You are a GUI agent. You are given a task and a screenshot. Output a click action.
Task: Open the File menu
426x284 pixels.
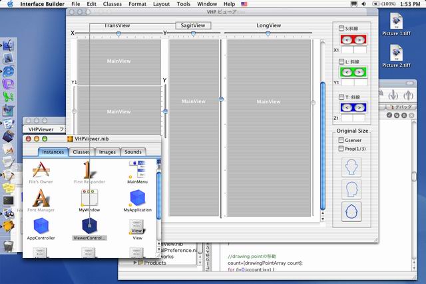pos(75,4)
